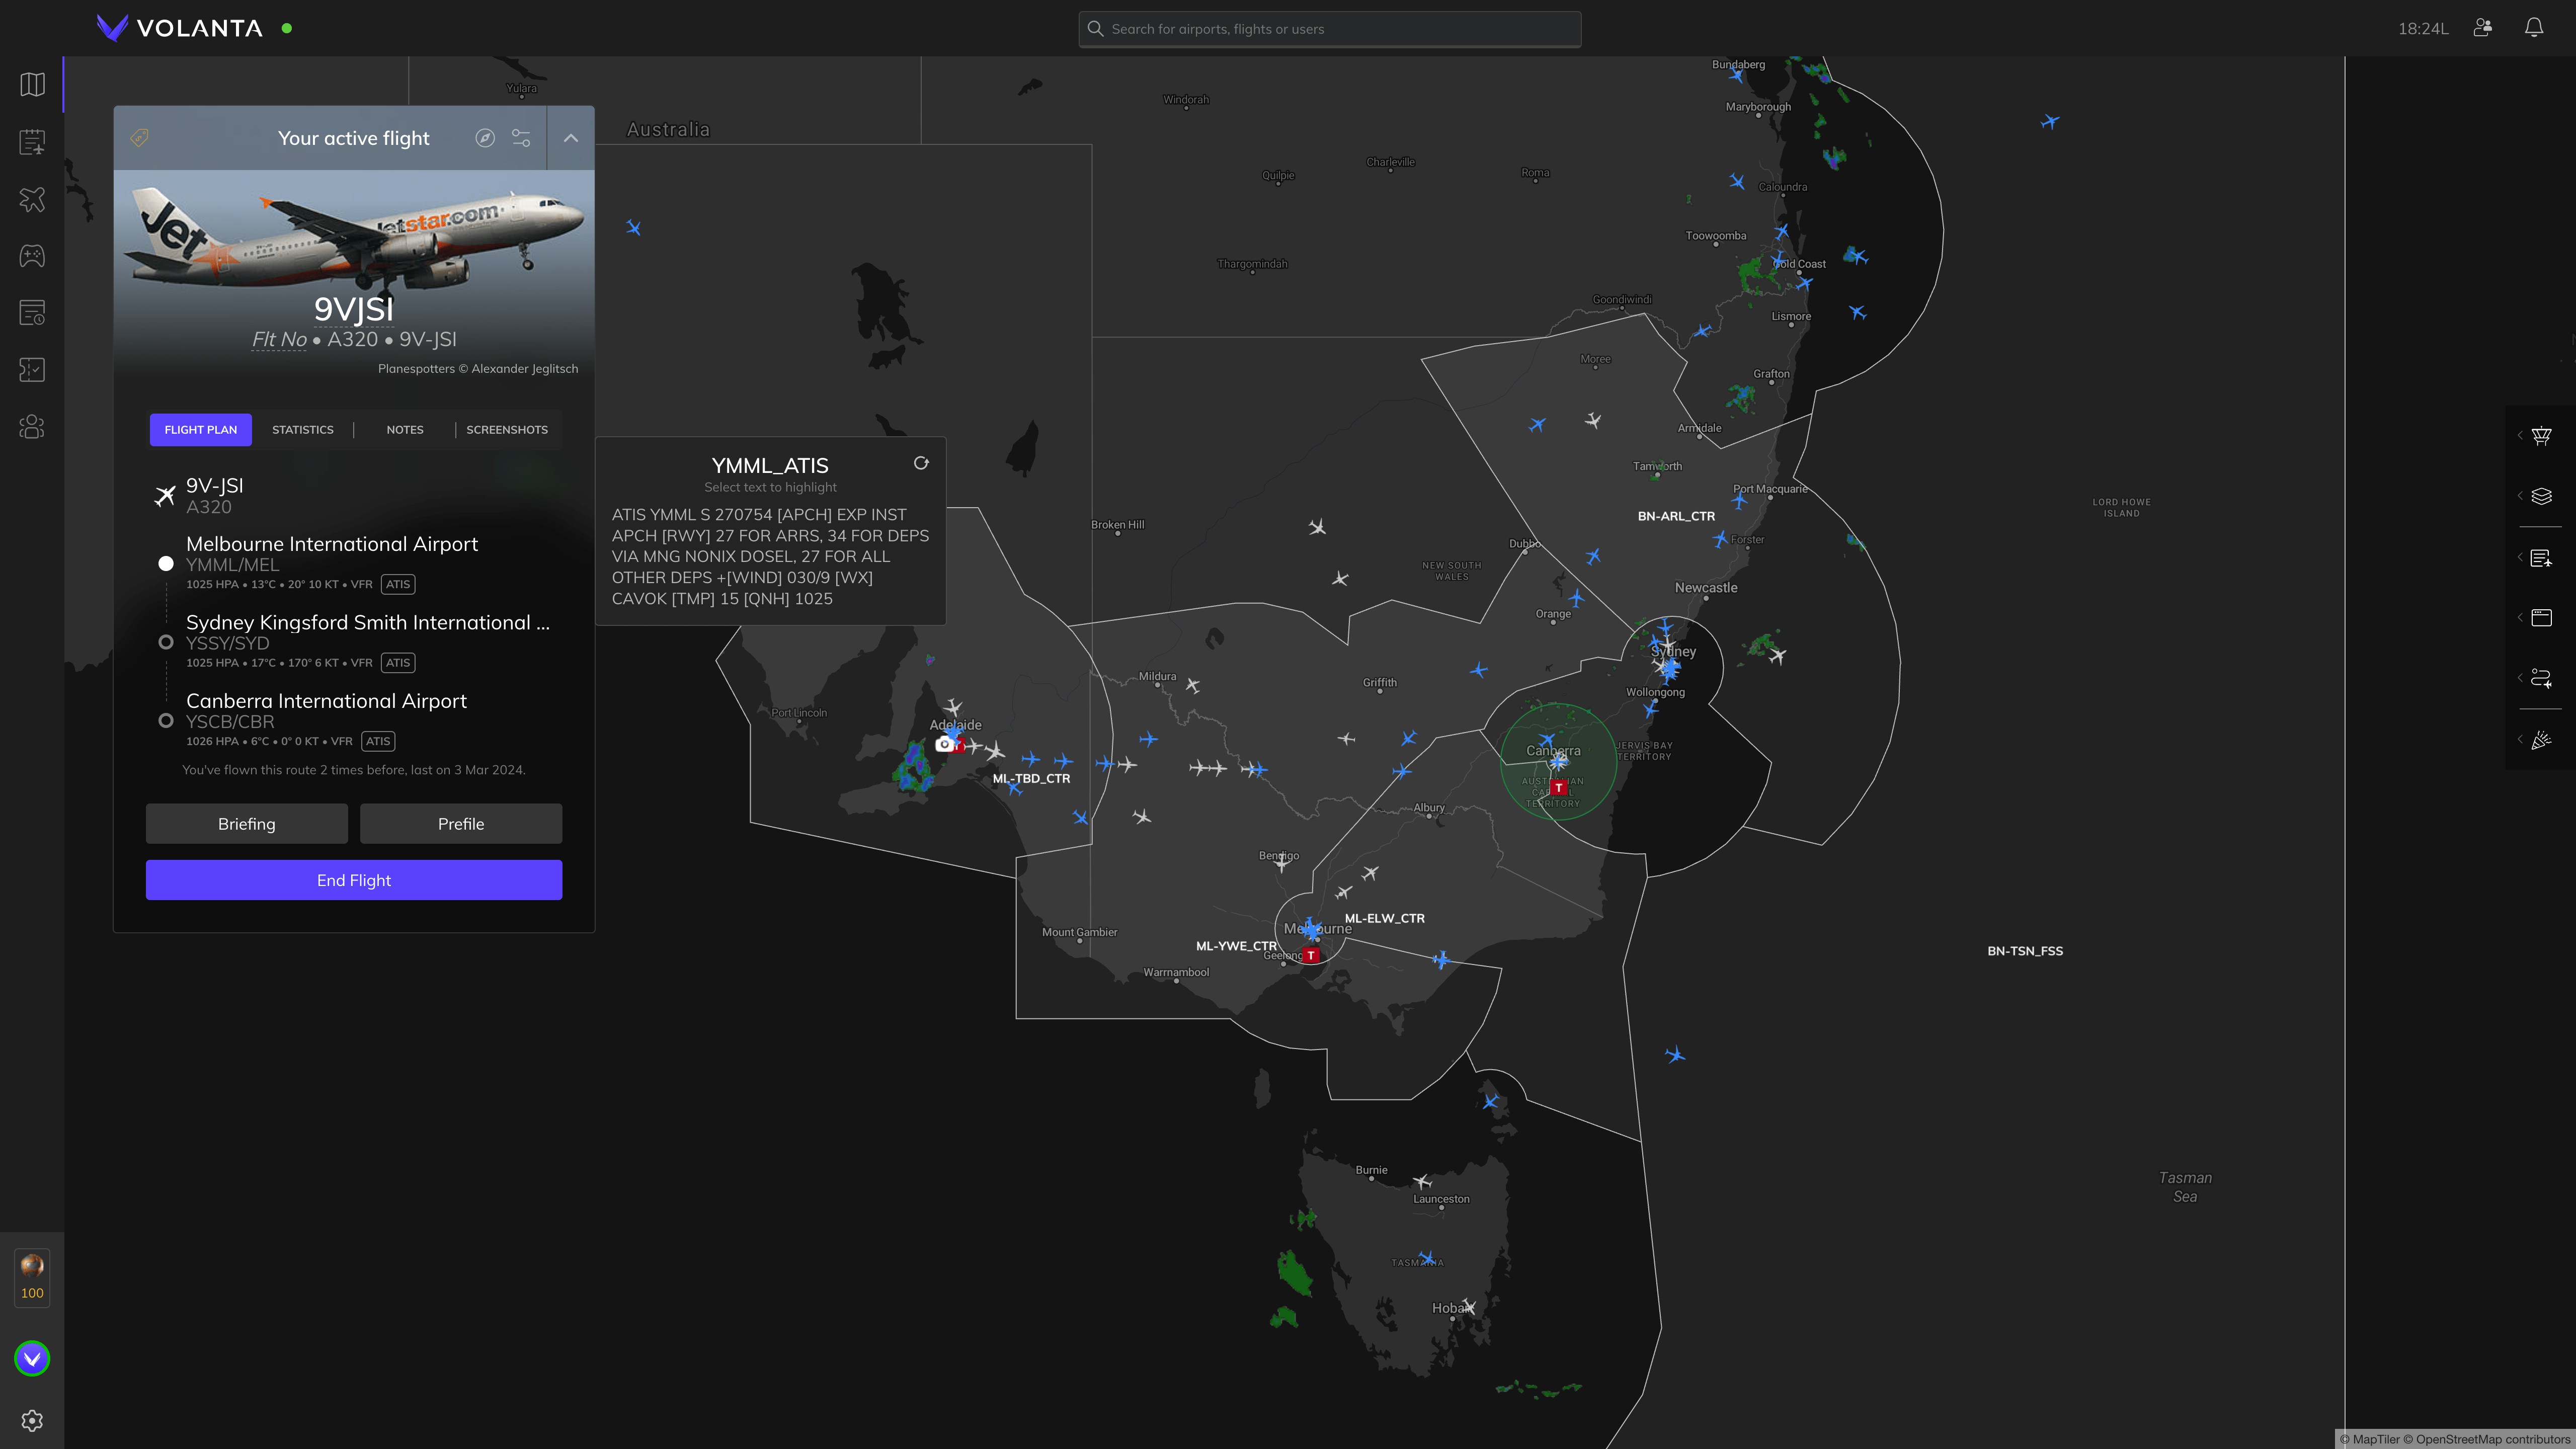Viewport: 2576px width, 1449px height.
Task: Click the game controller sidebar icon
Action: pyautogui.click(x=32, y=256)
